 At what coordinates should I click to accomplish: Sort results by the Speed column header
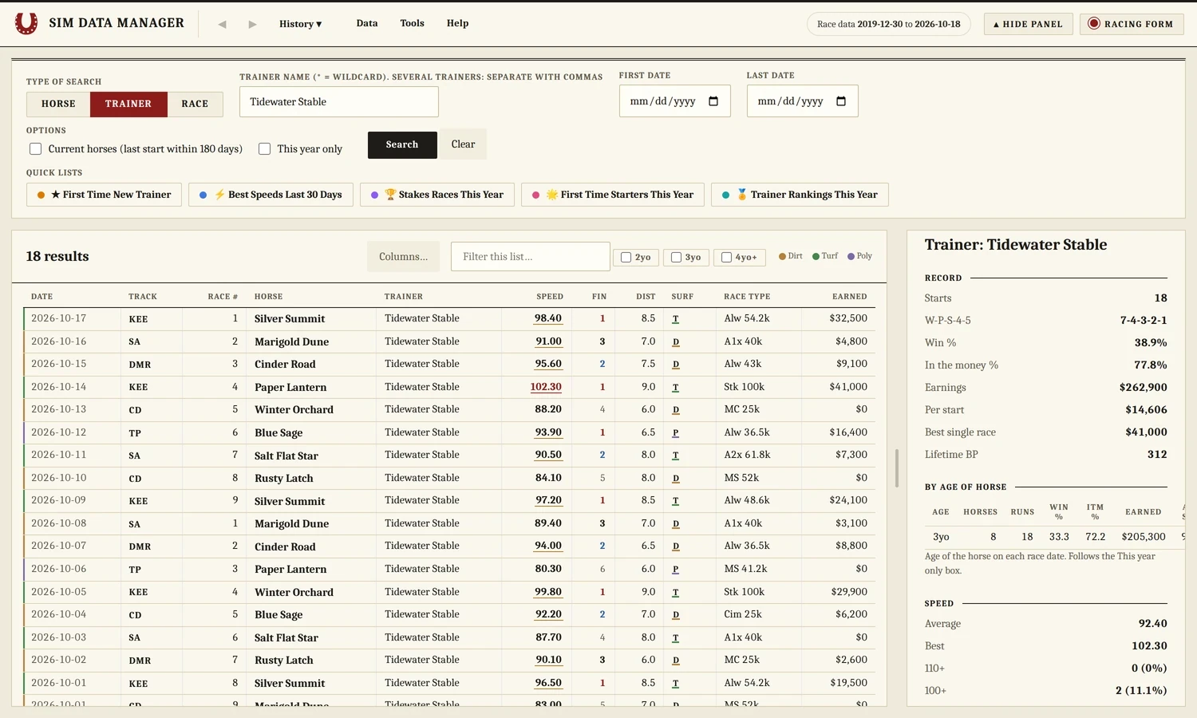pyautogui.click(x=550, y=297)
